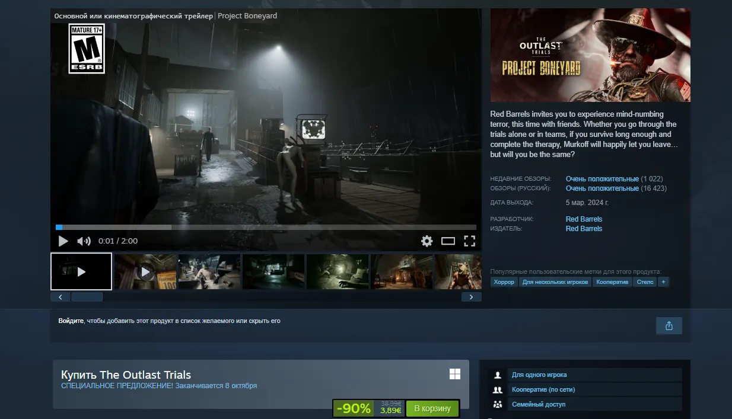Select the Кооператив tag
This screenshot has height=419, width=732.
[612, 282]
